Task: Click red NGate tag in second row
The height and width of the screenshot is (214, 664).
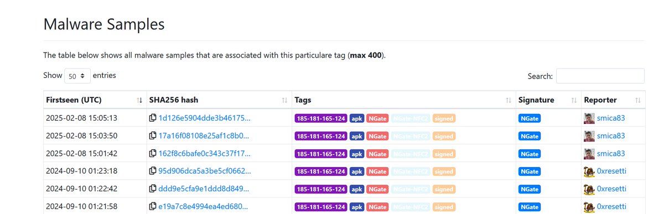Action: tap(377, 136)
